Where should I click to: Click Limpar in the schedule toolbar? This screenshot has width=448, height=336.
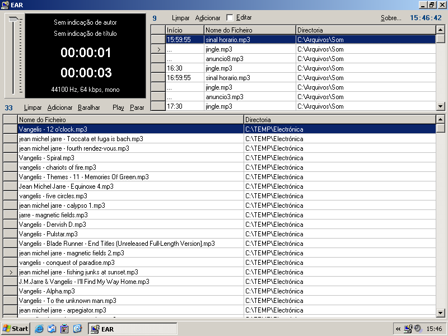[180, 18]
